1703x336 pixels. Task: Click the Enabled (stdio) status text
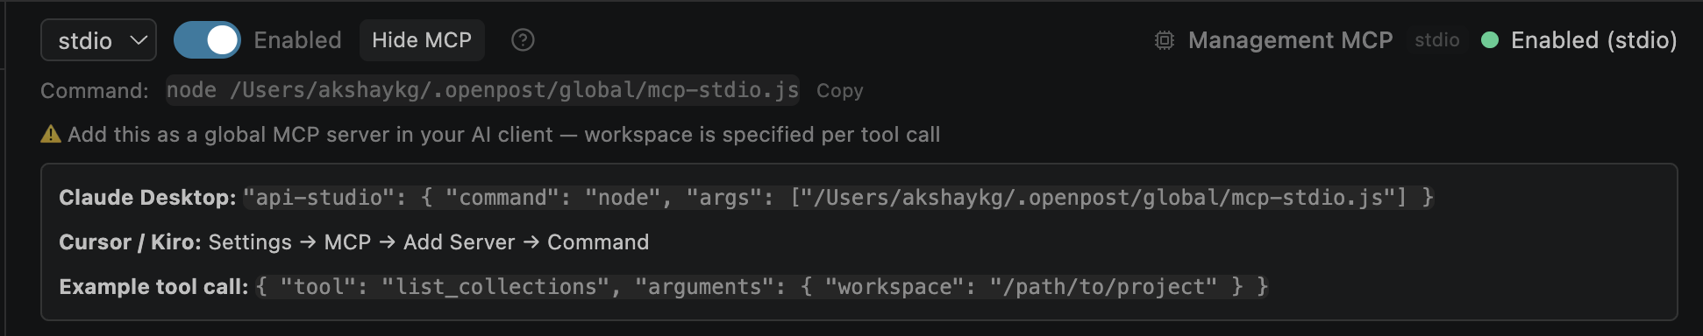(x=1593, y=40)
